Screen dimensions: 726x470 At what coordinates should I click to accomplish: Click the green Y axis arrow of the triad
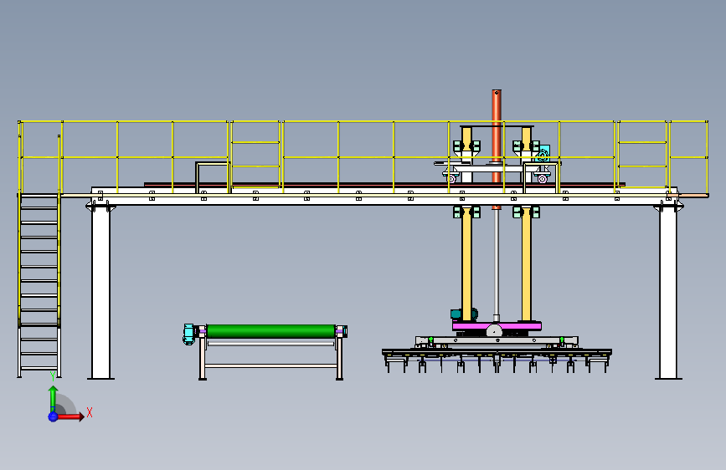54,399
